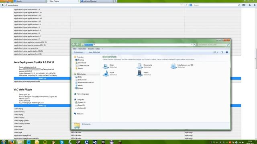Click the Neue Bibliothek button
The width and height of the screenshot is (257, 144).
(94, 52)
